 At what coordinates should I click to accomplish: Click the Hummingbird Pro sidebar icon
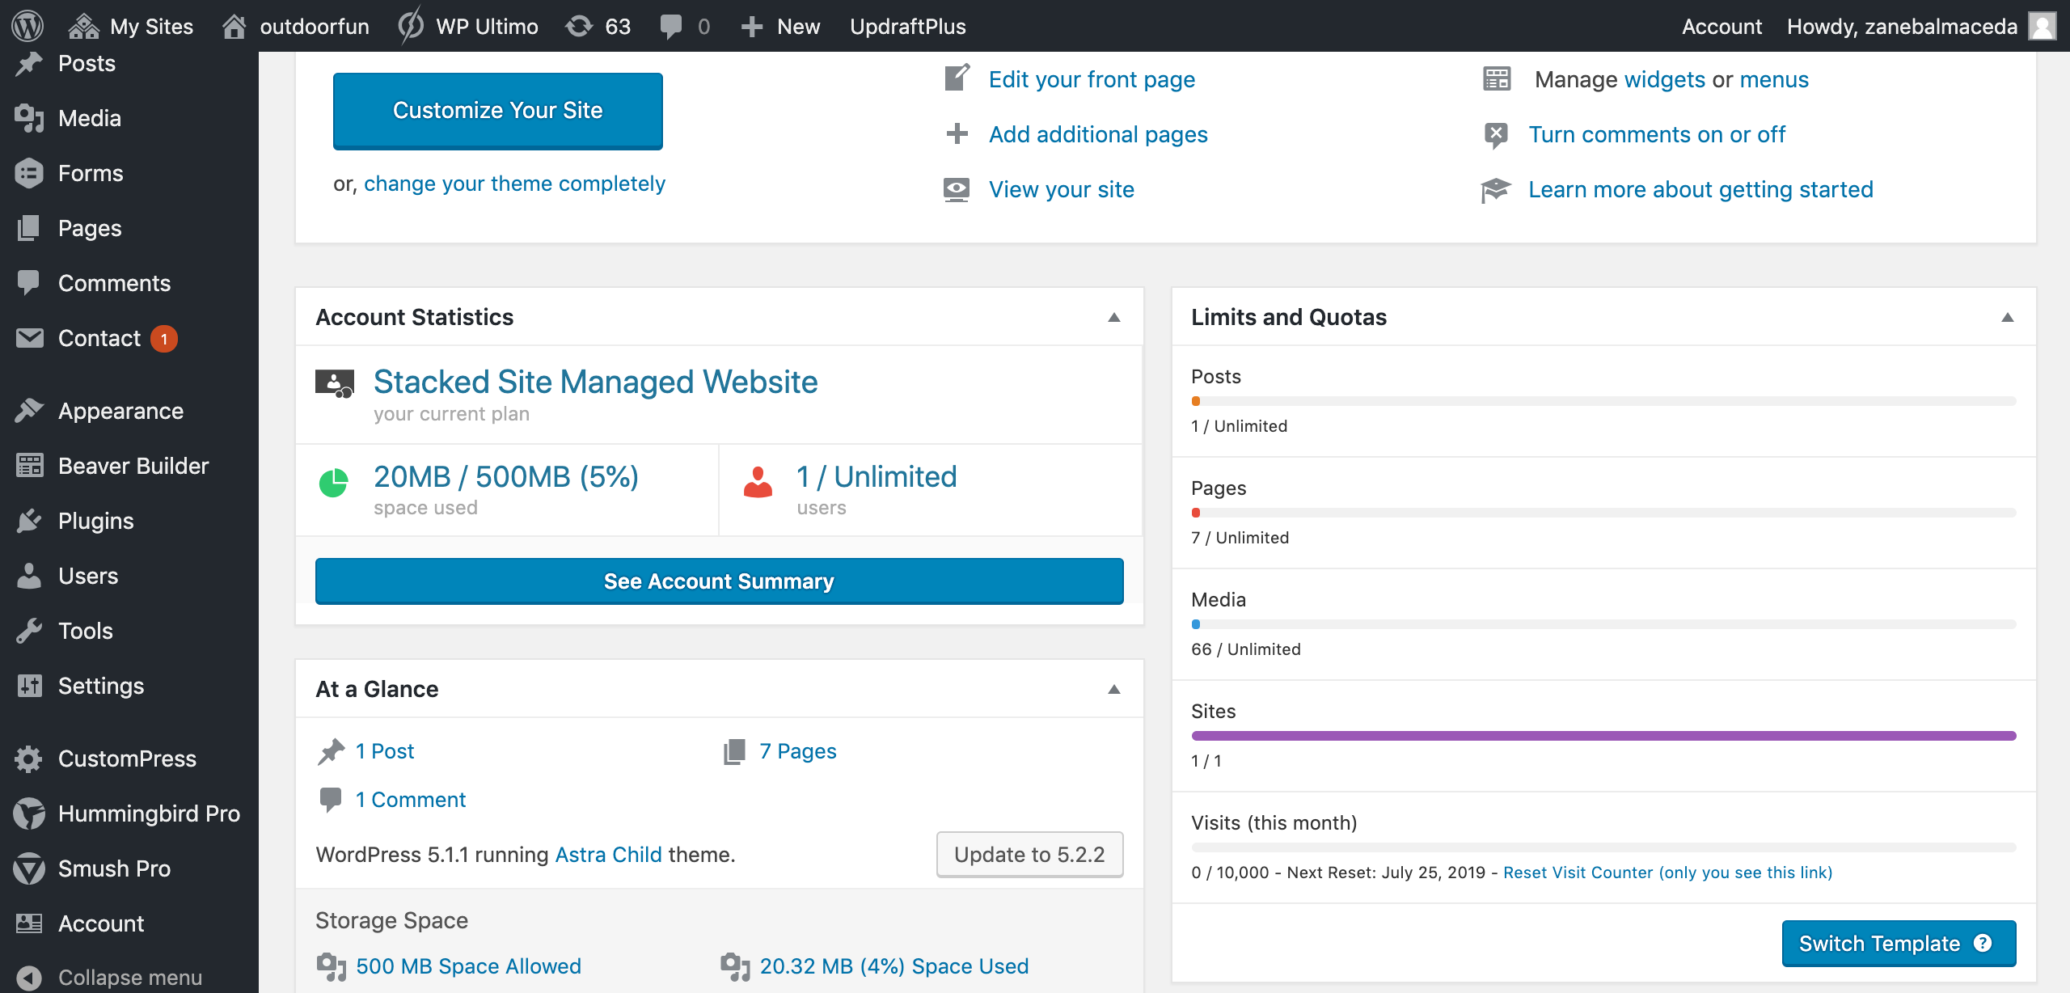29,813
